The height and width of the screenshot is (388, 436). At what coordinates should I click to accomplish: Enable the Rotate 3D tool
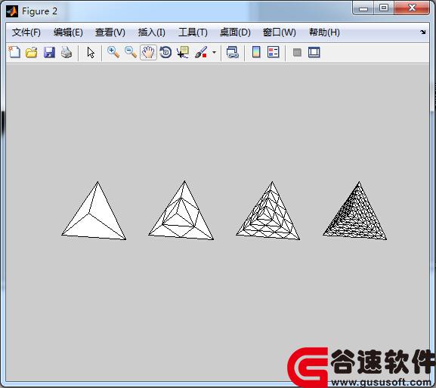[x=165, y=52]
